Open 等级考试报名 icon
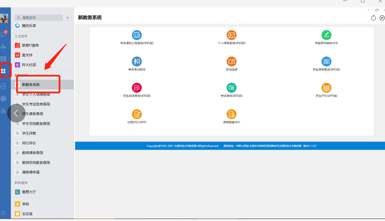Screen dimensions: 385x221 tap(137, 62)
